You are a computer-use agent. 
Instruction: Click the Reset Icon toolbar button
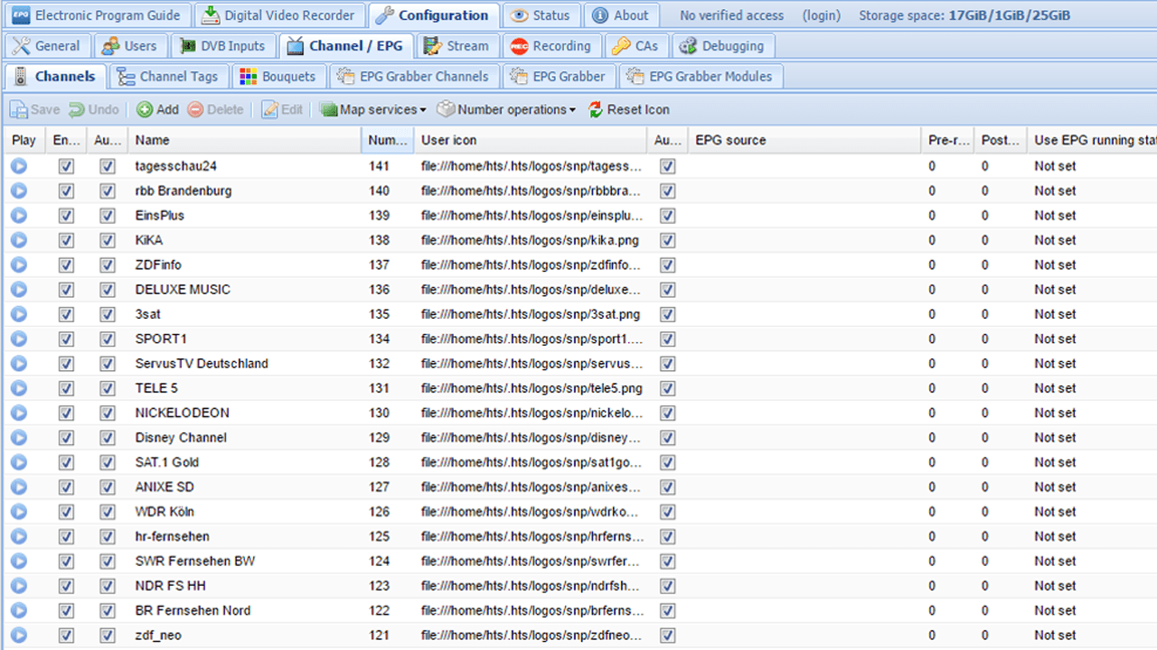click(x=628, y=109)
